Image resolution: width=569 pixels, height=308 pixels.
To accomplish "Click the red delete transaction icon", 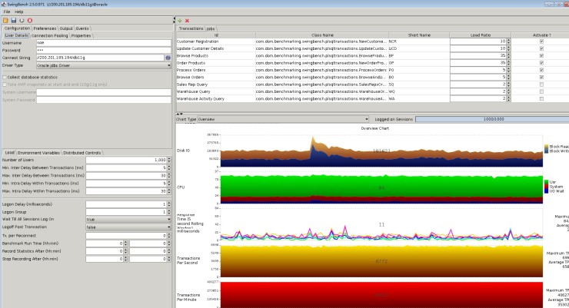I will point(187,20).
